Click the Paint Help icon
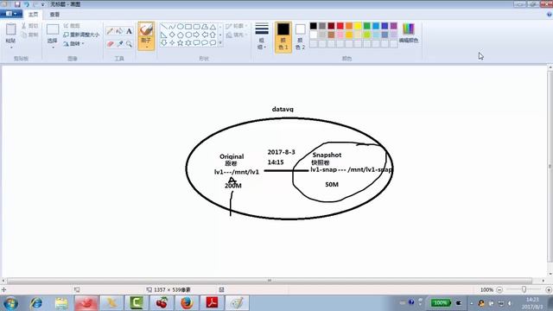Viewport: 553px width, 311px height. coord(550,15)
